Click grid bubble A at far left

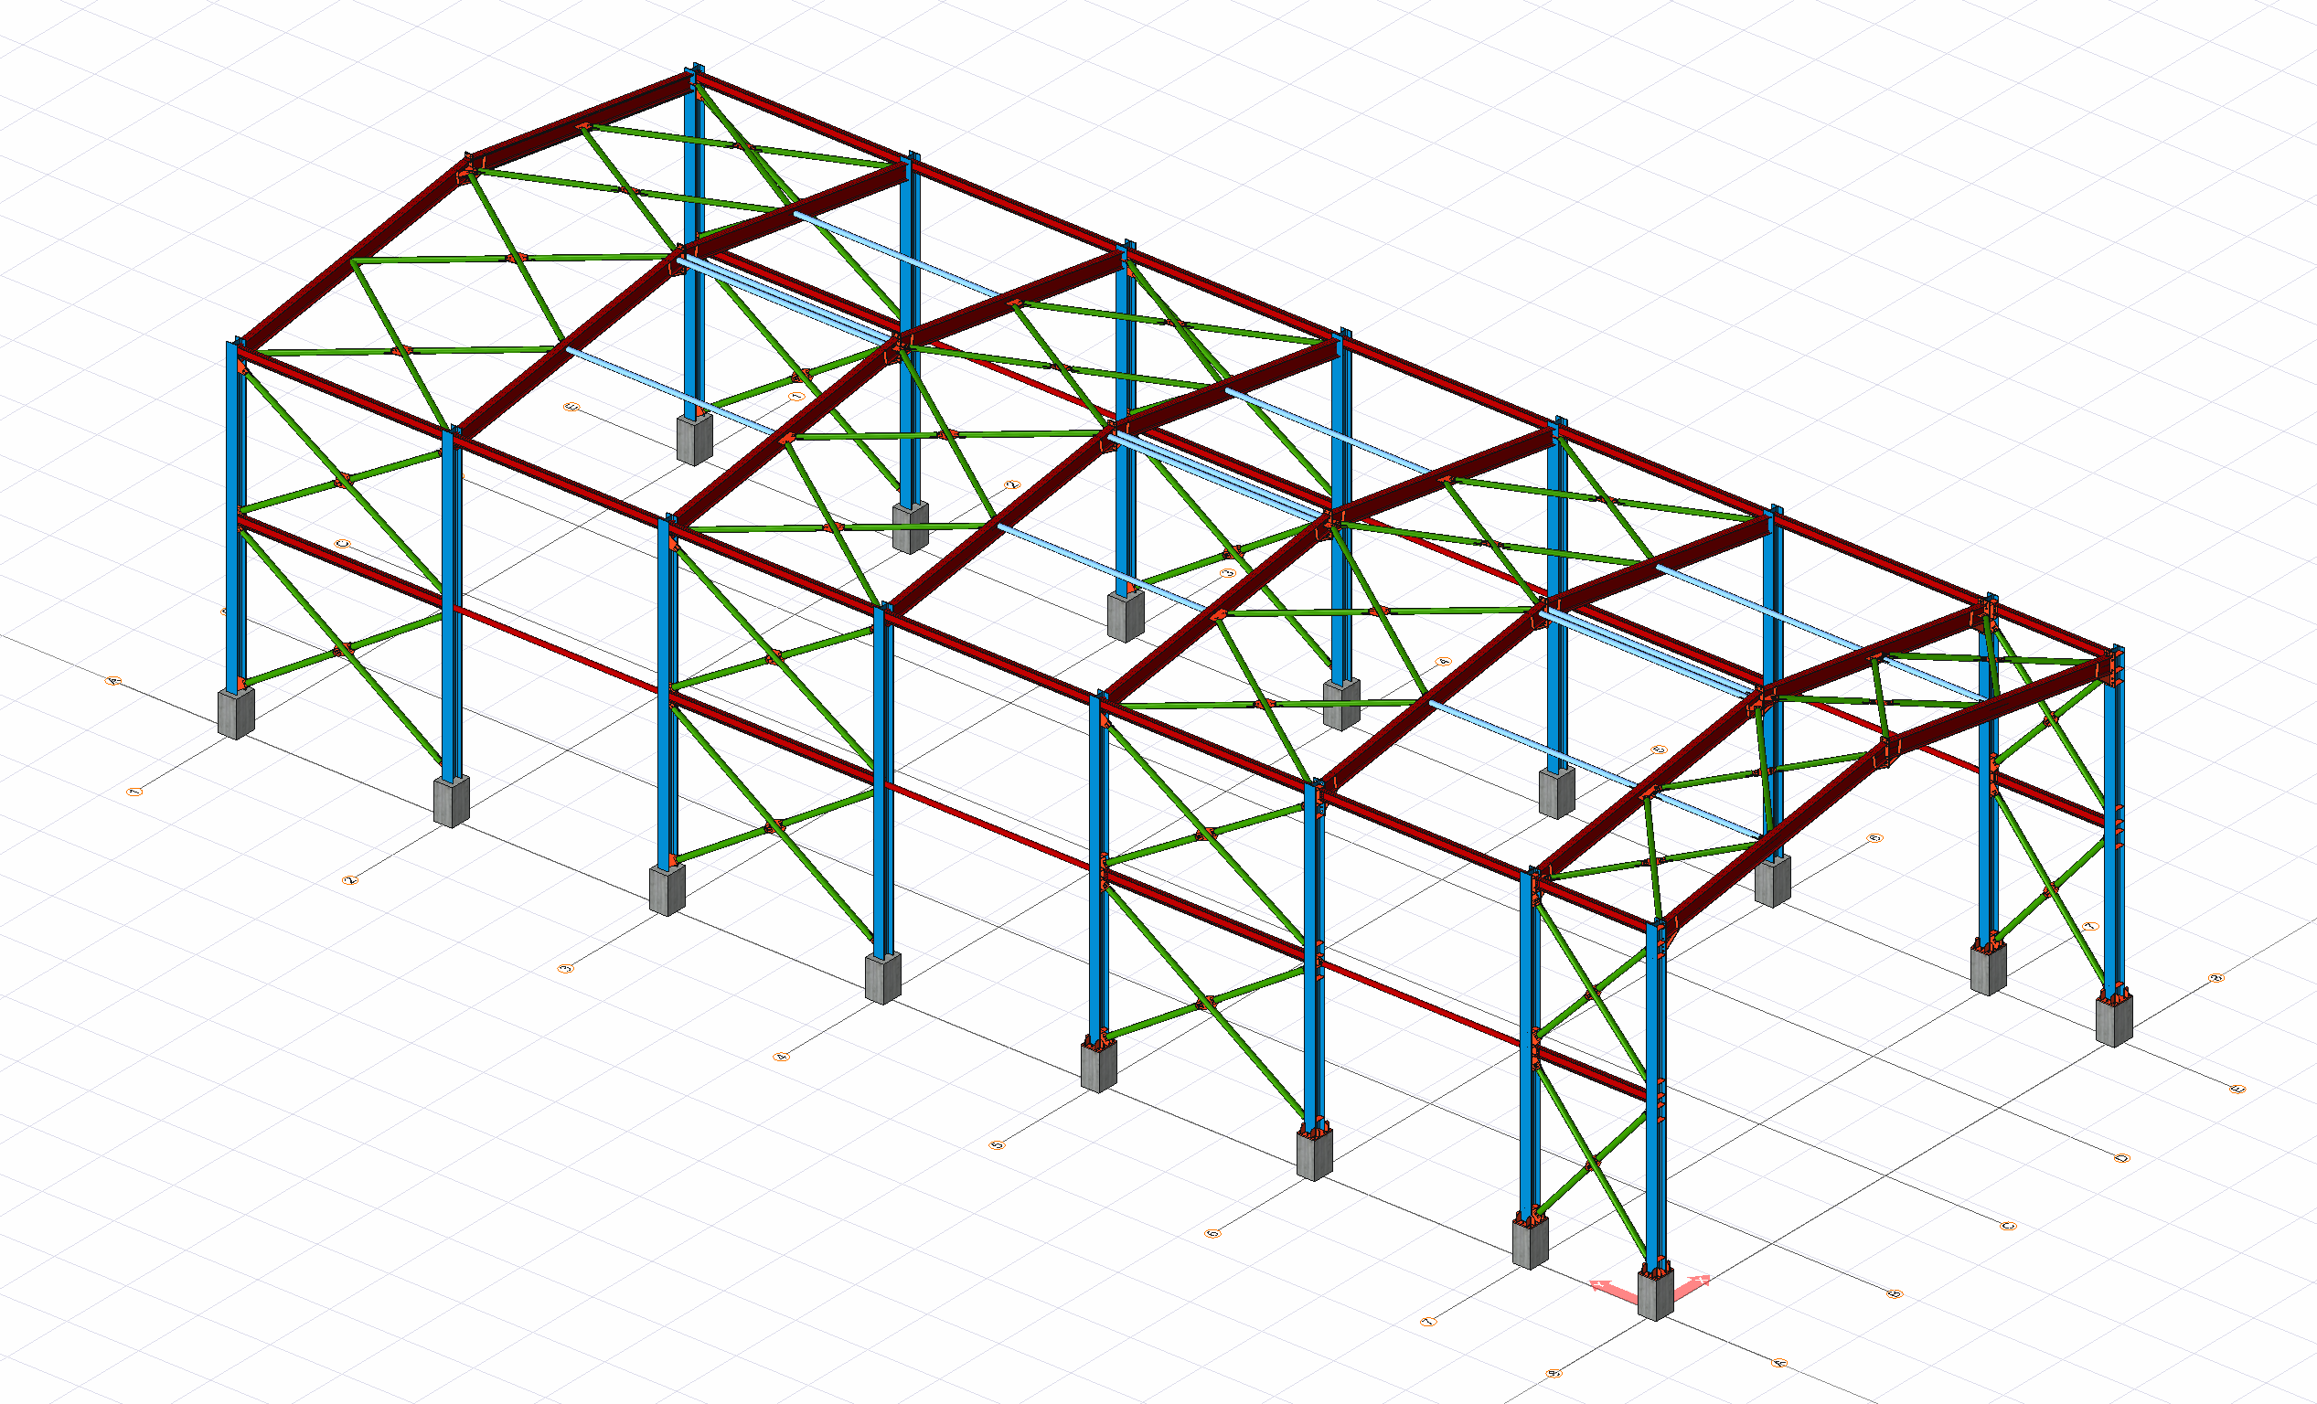(114, 680)
